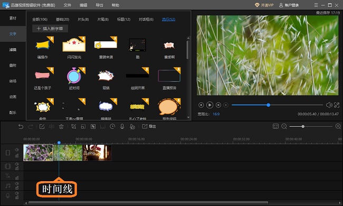Open 账户登录 account login
The height and width of the screenshot is (206, 343).
point(289,5)
